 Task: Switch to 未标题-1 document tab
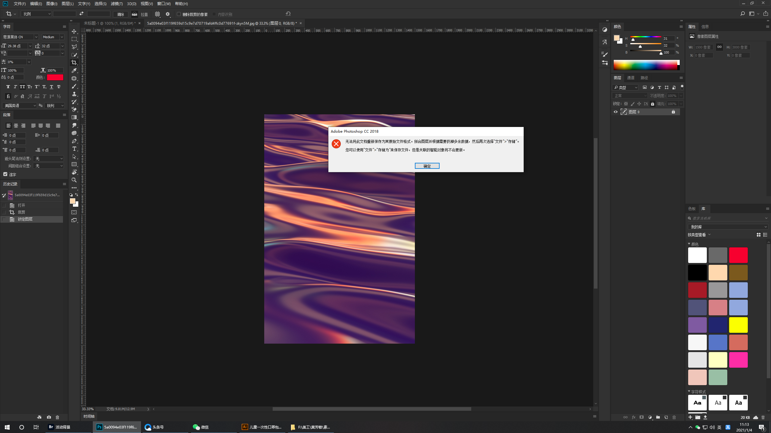click(x=110, y=23)
